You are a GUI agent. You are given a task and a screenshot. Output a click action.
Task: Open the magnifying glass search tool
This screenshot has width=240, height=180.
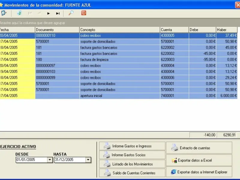click(71, 13)
